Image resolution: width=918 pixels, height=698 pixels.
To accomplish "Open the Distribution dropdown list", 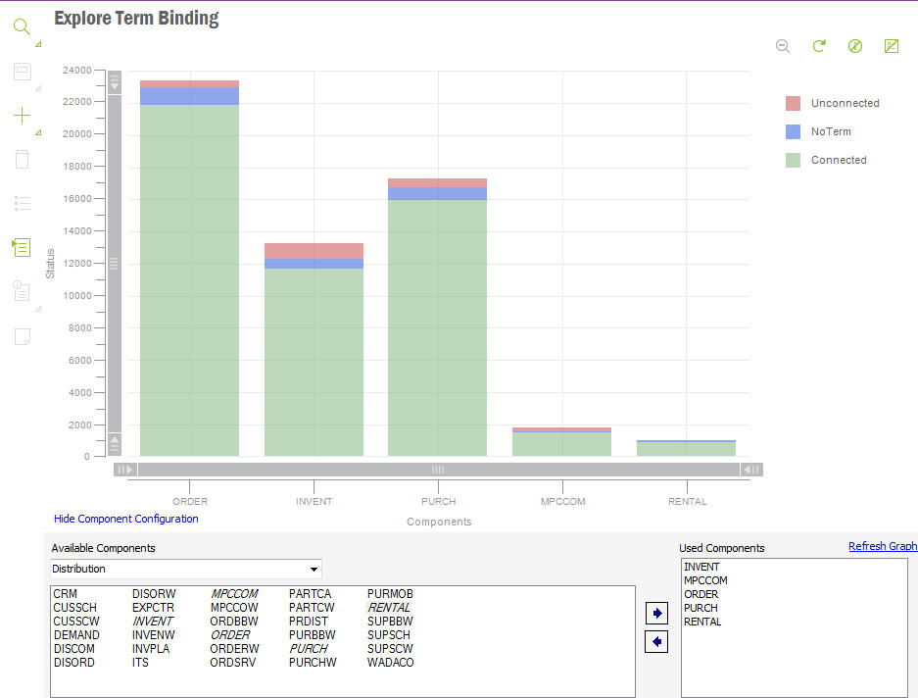I will tap(314, 570).
